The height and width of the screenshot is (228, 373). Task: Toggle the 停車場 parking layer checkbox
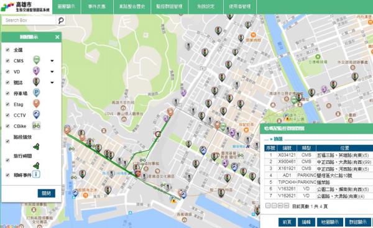[x=7, y=93]
